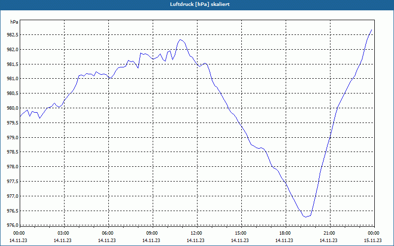Click the 18:00 time label
The image size is (394, 246).
pos(285,233)
